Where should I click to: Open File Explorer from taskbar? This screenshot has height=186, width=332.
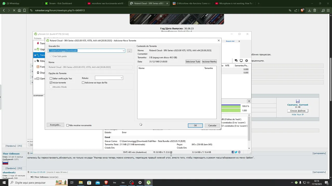[x=80, y=183]
